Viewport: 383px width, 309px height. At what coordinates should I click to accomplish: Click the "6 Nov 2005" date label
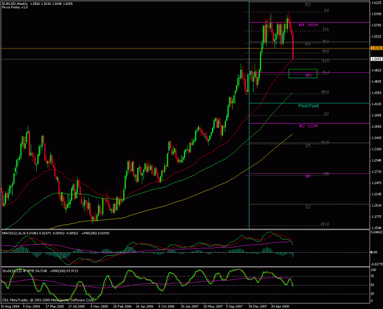[99, 307]
